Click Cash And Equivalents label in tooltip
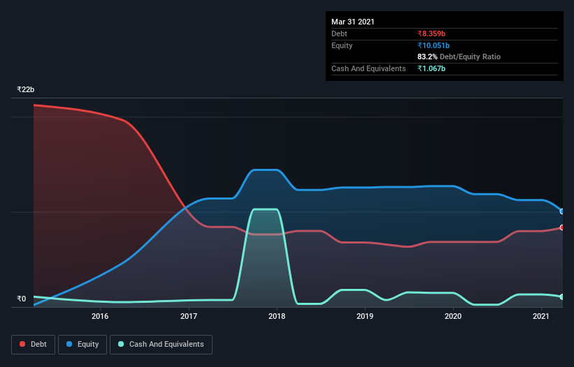The image size is (574, 367). click(368, 68)
